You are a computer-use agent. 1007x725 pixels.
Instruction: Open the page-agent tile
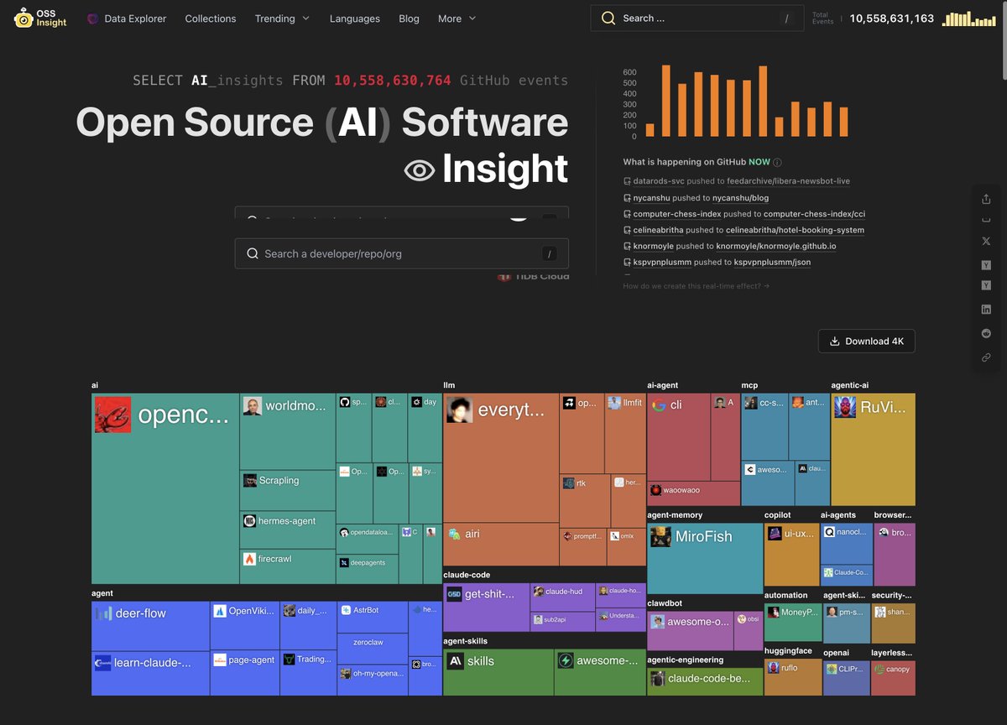click(244, 671)
